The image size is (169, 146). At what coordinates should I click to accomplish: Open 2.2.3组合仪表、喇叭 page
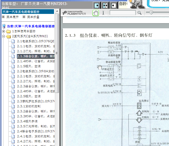point(36,86)
